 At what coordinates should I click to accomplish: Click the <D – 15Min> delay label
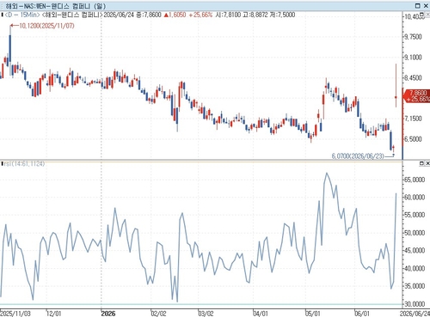22,15
